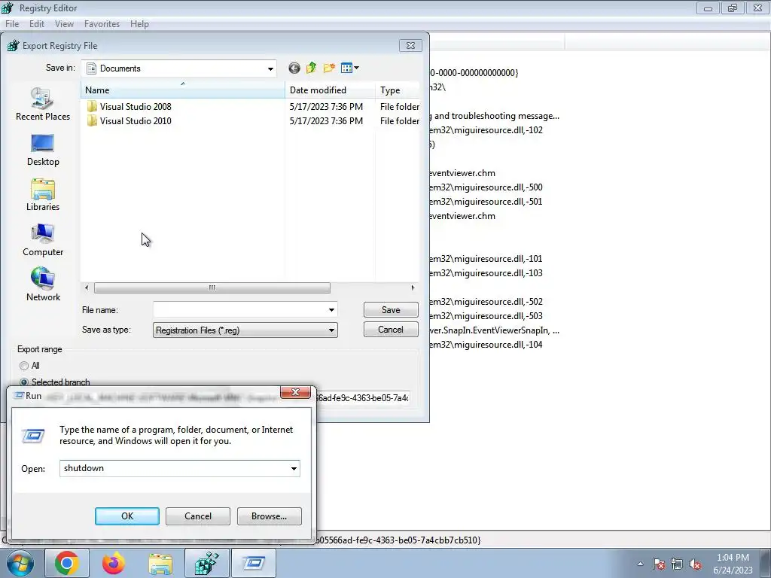Select the miguiresource.dll,-104 value in Registry Editor
Image resolution: width=771 pixels, height=578 pixels.
pos(486,345)
